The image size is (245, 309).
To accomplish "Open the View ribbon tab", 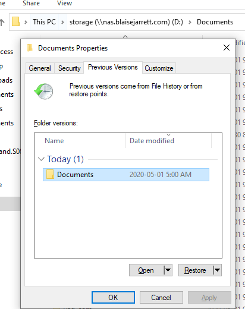I will point(64,3).
